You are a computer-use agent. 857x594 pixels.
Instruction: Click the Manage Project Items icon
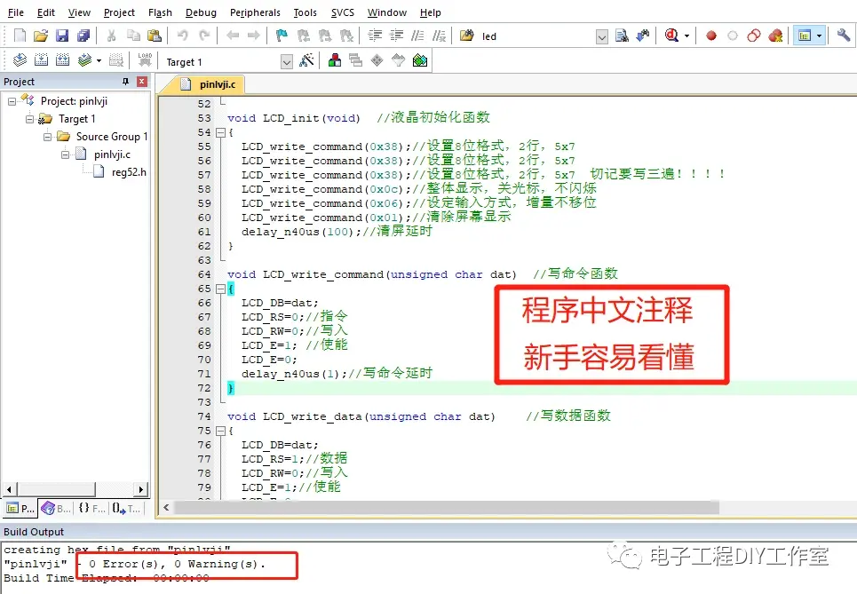[x=335, y=60]
